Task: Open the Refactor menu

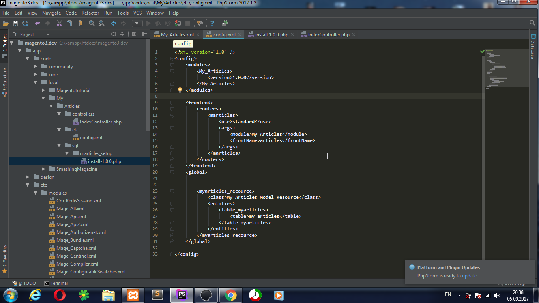Action: pyautogui.click(x=90, y=13)
